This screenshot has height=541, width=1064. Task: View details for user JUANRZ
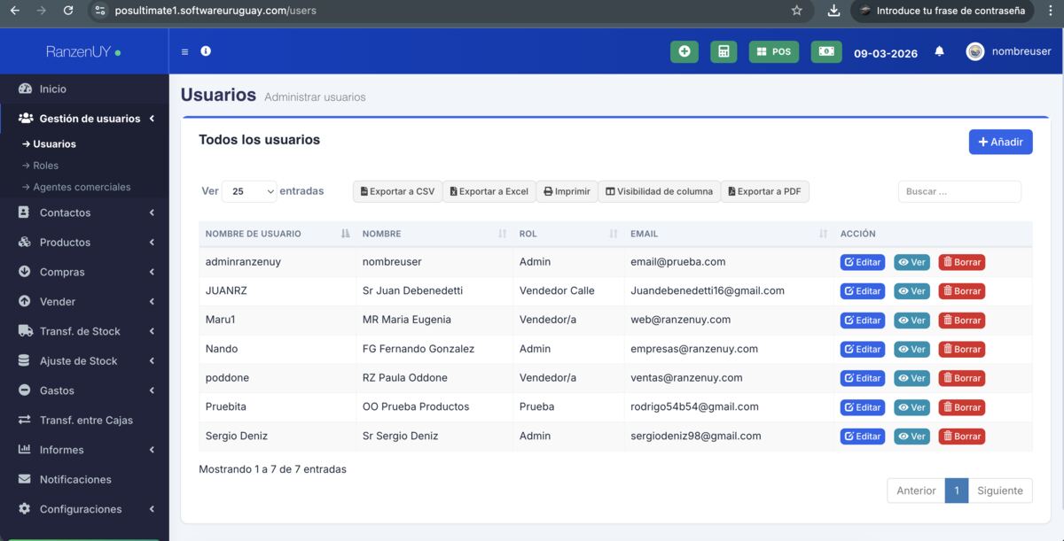911,291
